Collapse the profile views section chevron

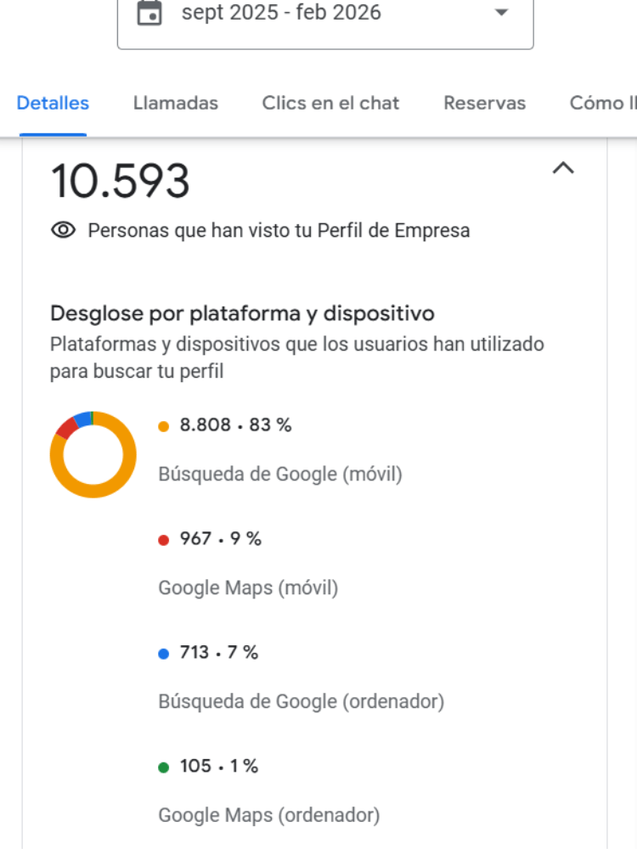click(x=563, y=168)
